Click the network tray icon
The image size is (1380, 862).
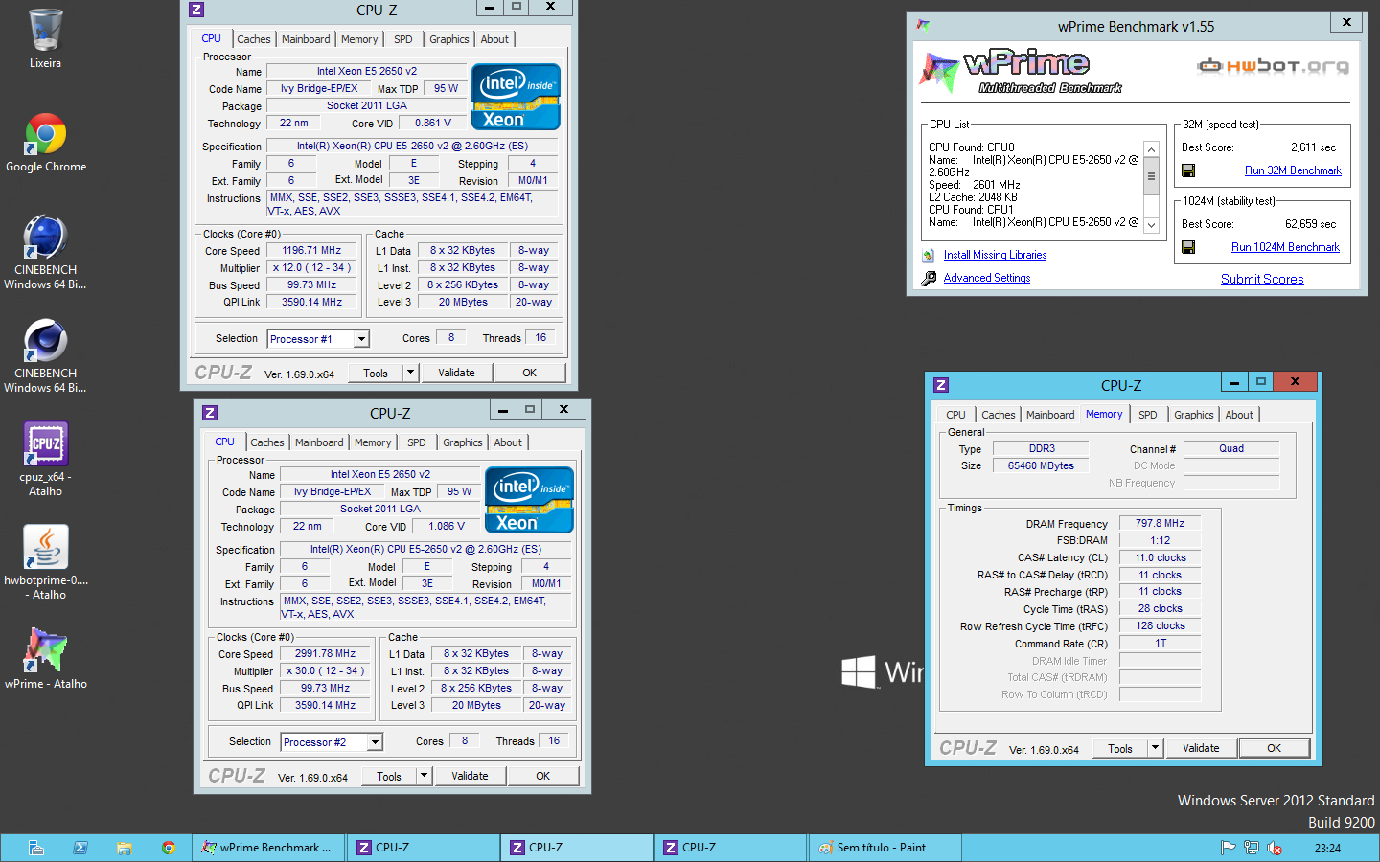1251,848
